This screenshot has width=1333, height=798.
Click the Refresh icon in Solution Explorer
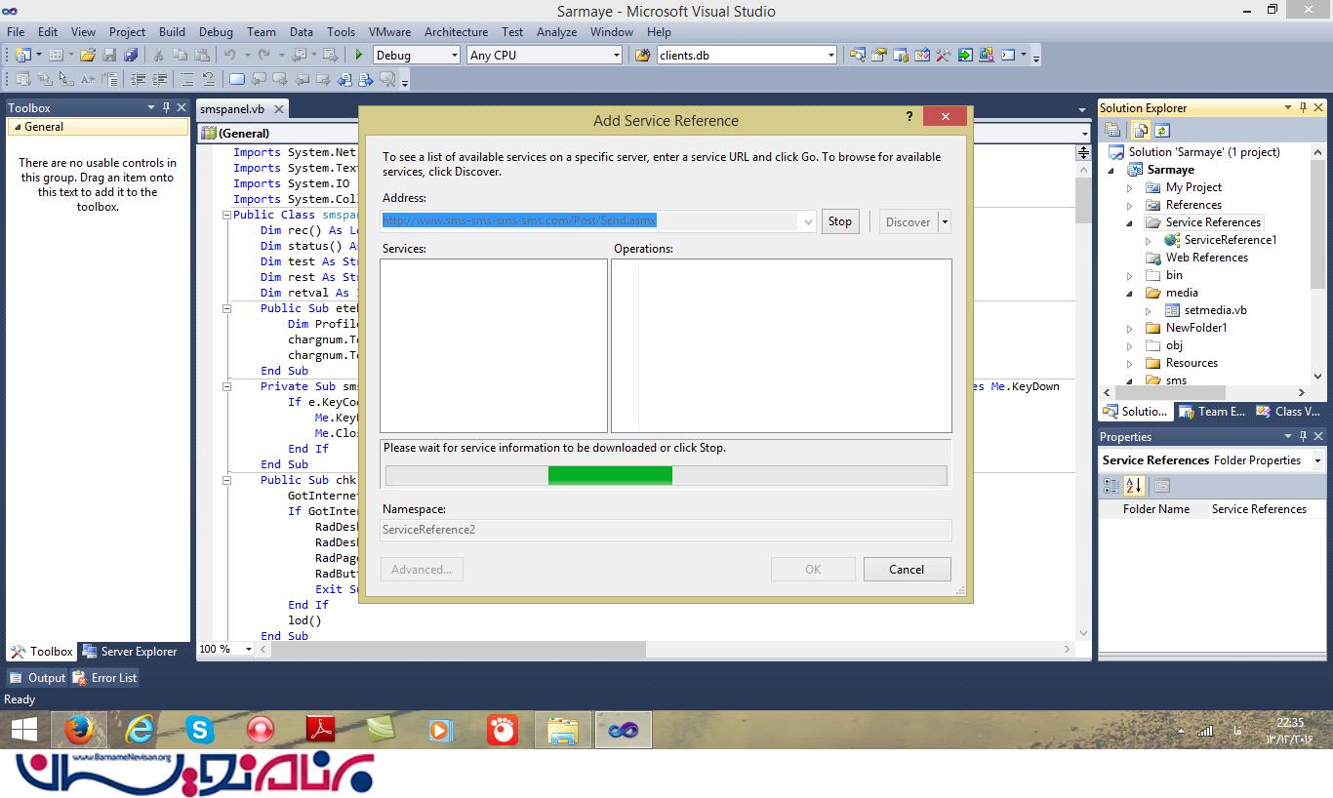[x=1162, y=130]
